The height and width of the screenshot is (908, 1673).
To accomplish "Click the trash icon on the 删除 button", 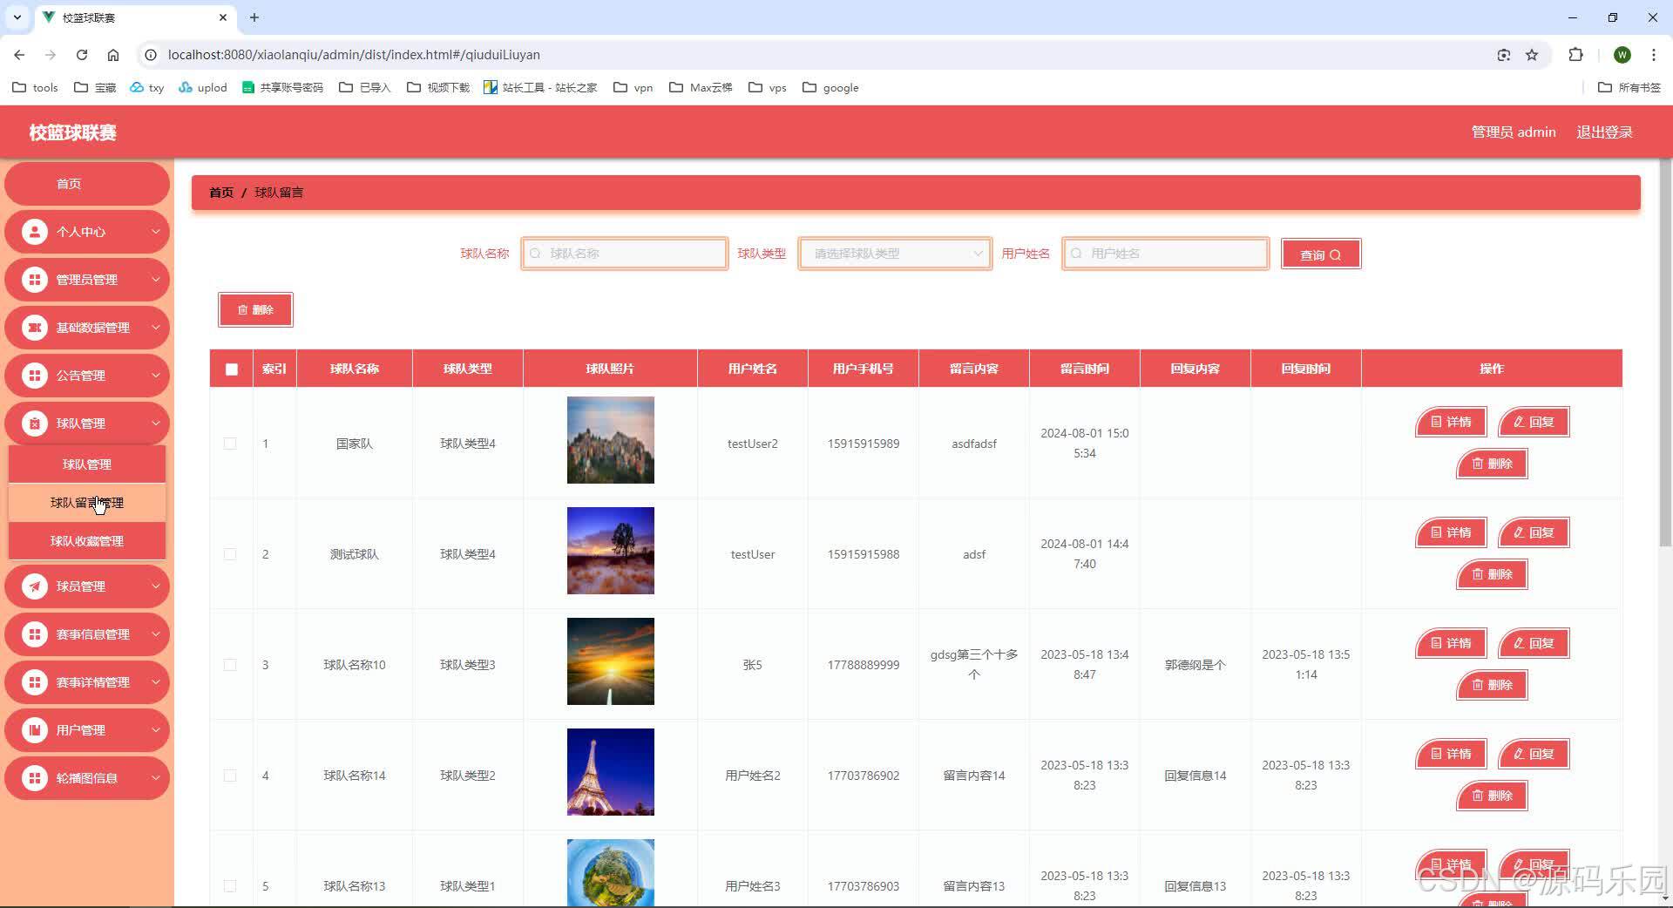I will tap(243, 309).
